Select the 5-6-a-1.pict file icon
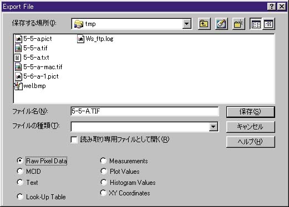 pos(18,76)
